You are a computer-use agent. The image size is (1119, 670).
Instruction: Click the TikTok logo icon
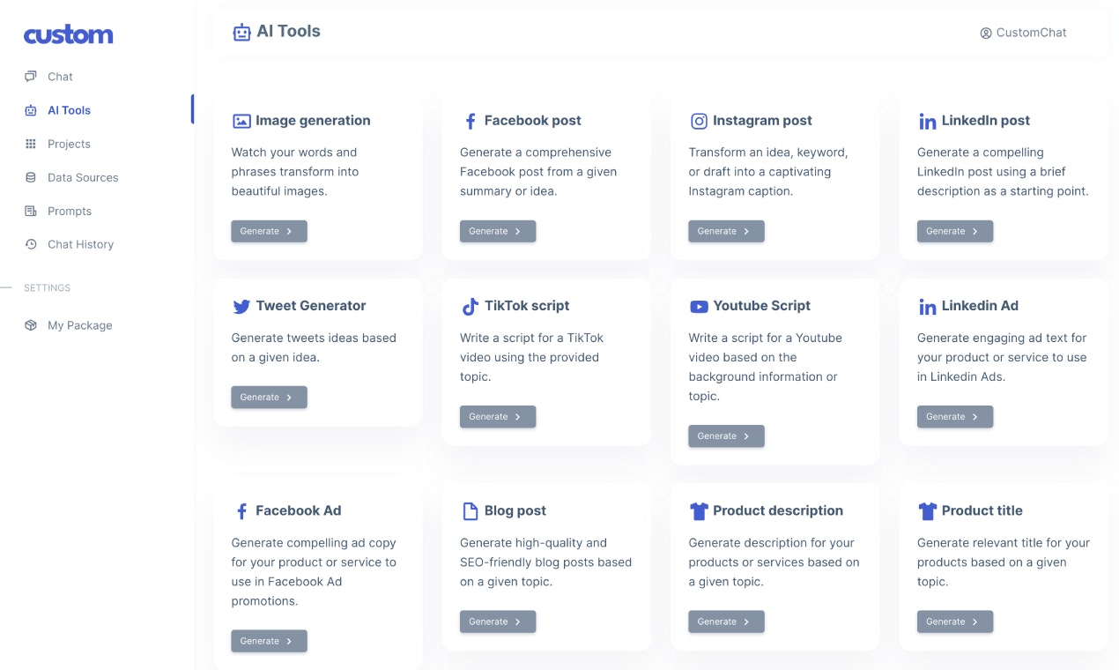[x=470, y=307]
